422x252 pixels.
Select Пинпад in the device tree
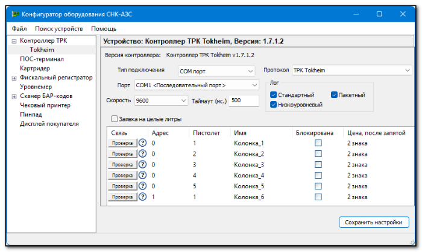click(31, 114)
